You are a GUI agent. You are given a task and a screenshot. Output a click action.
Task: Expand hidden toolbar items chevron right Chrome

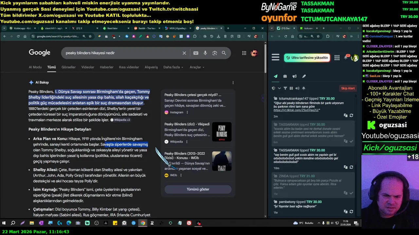[x=351, y=36]
